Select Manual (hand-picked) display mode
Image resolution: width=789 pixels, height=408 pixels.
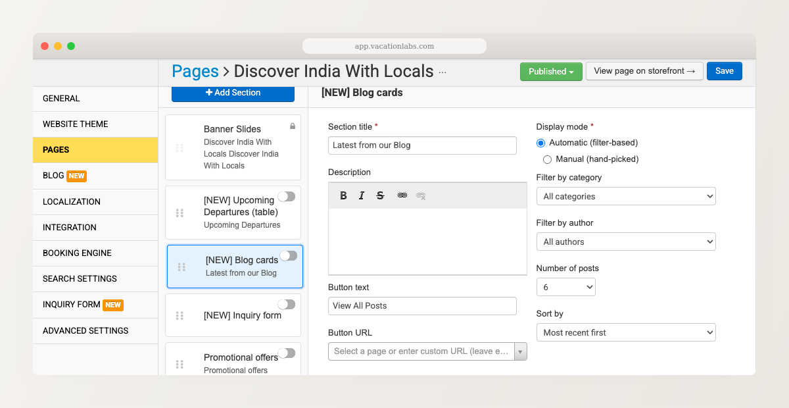(x=547, y=159)
